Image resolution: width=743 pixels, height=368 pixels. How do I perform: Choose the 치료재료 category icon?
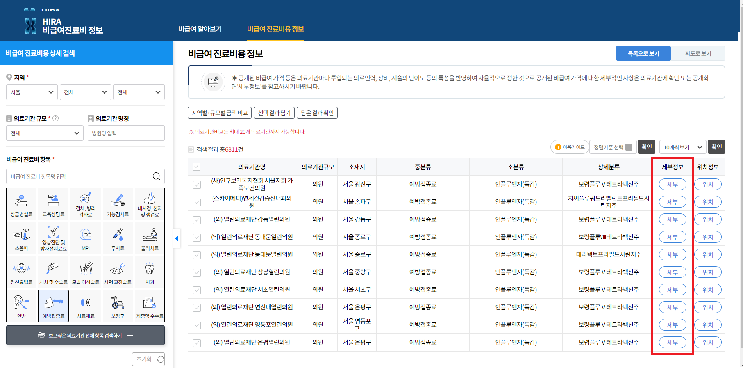86,306
